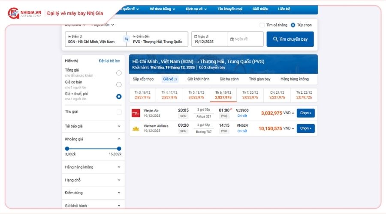Sort flights by Giờ khởi hành
The image size is (386, 214).
pos(198,79)
